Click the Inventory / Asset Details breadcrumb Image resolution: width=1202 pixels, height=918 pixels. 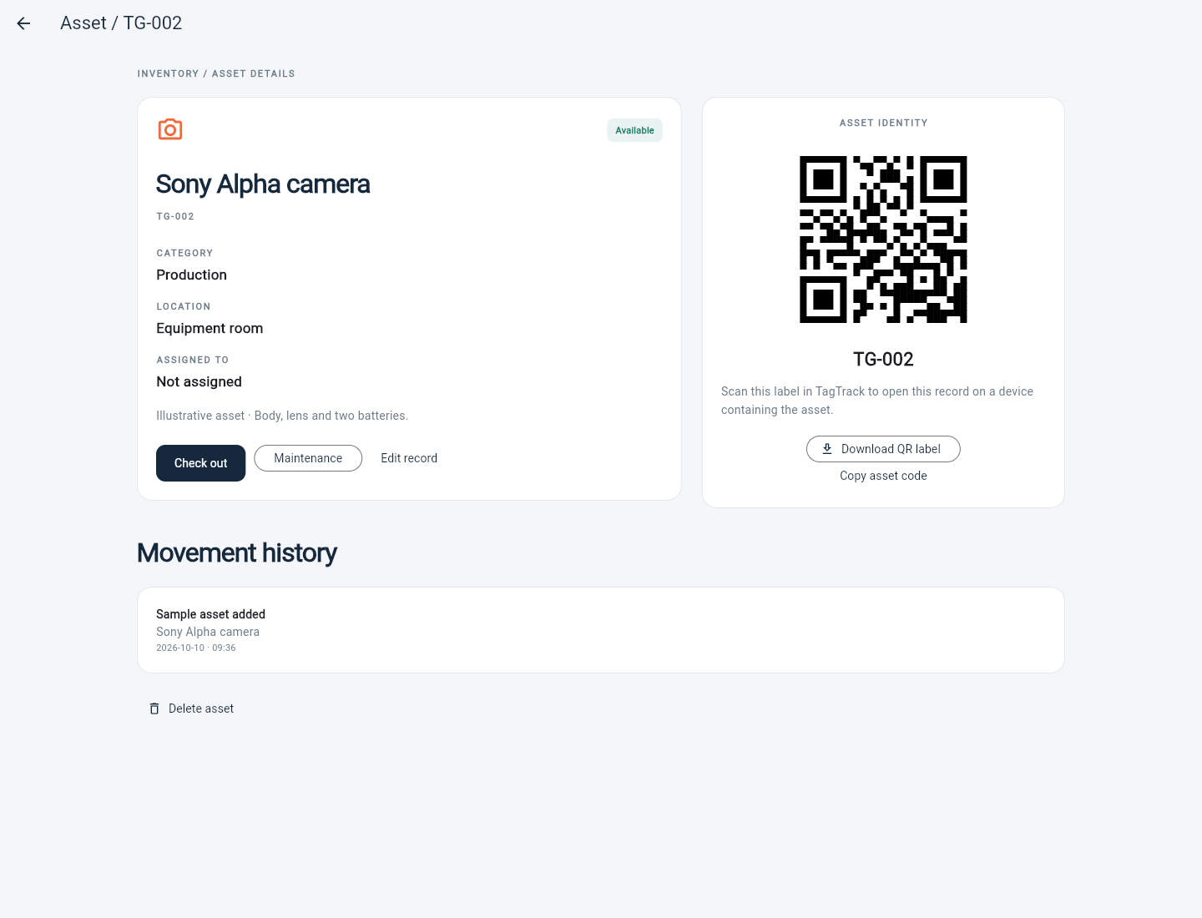point(216,73)
